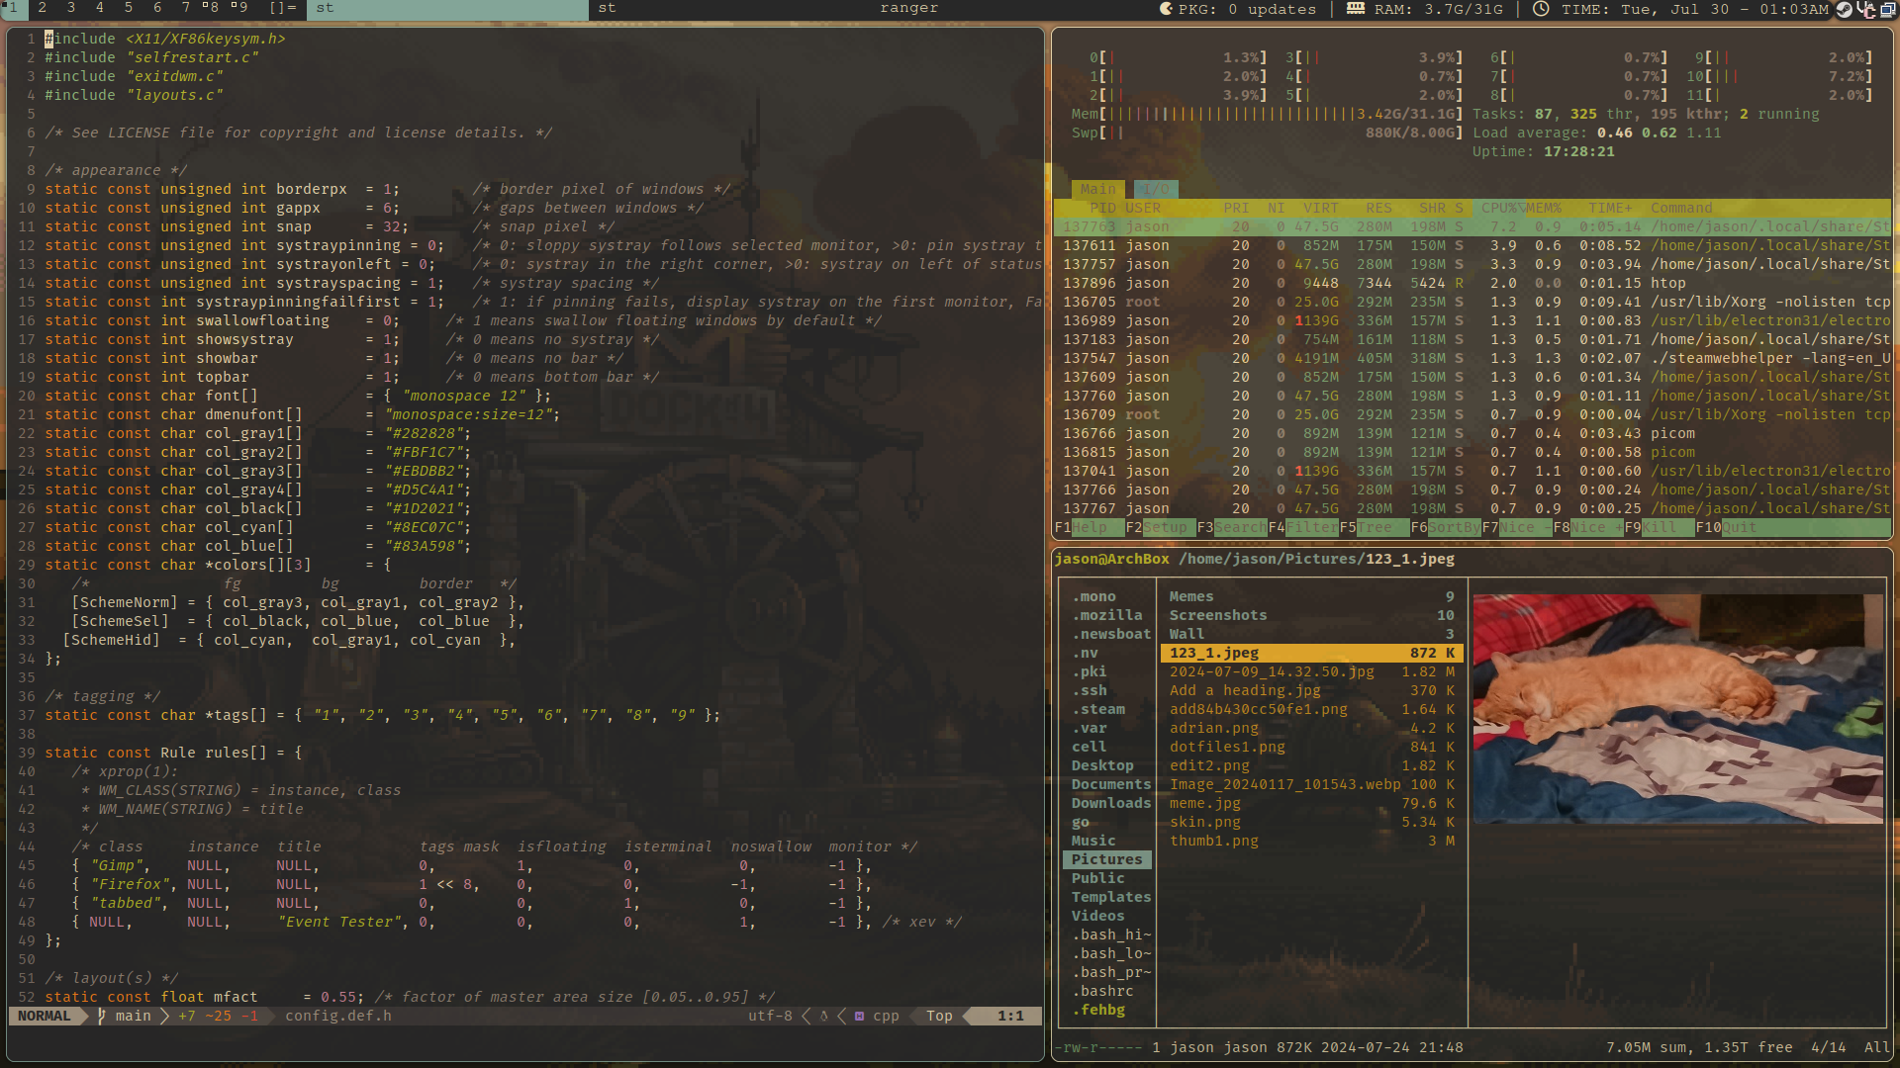Image resolution: width=1900 pixels, height=1068 pixels.
Task: Expand the .steam directory in ranger sidebar
Action: point(1099,709)
